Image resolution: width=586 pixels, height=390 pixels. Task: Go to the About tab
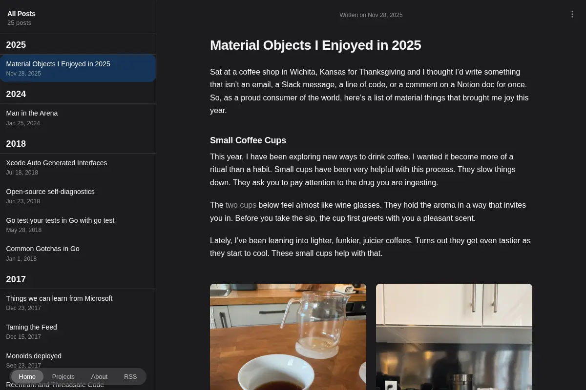pos(99,376)
